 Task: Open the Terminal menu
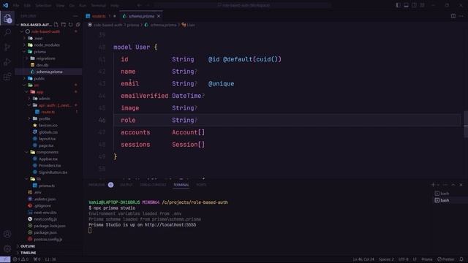pyautogui.click(x=98, y=5)
